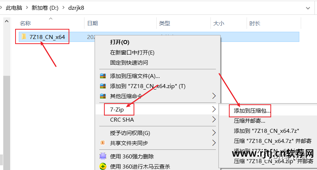Open the address bar history dropdown
Image resolution: width=317 pixels, height=170 pixels.
(x=308, y=8)
